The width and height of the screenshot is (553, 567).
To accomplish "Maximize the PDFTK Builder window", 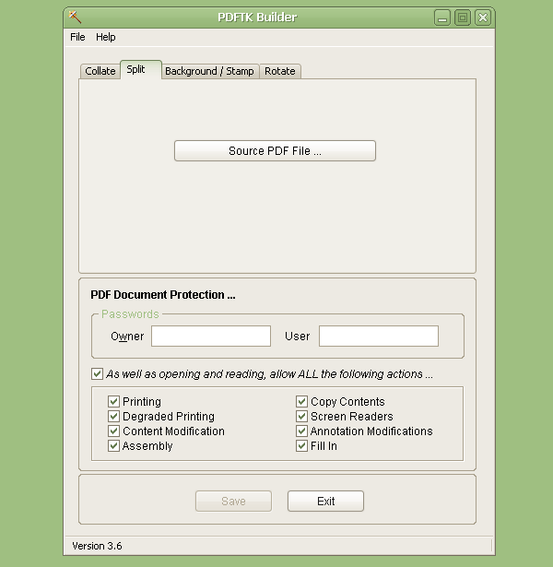I will [463, 18].
